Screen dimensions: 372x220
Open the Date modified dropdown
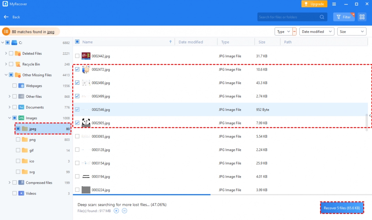[317, 32]
